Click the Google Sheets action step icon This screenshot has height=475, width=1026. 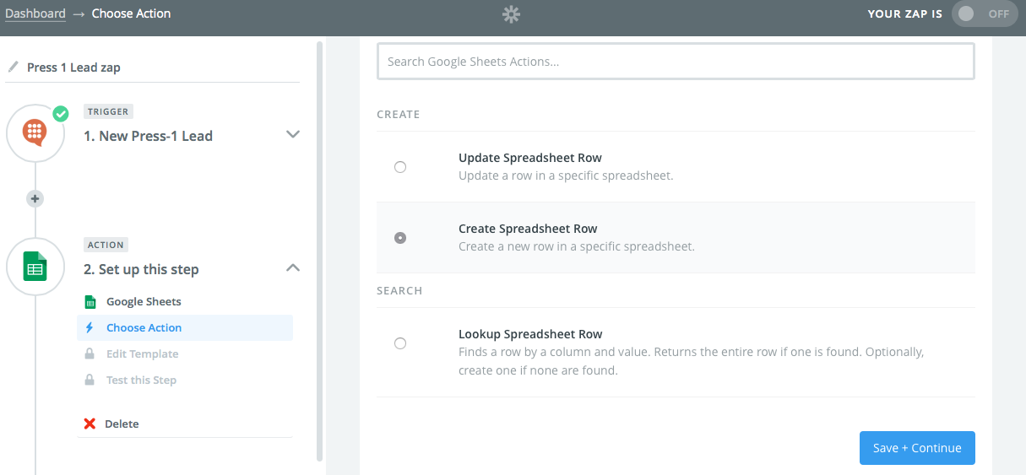(x=35, y=267)
